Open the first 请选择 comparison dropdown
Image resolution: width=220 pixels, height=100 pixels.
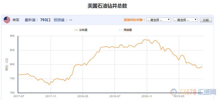click(x=159, y=20)
